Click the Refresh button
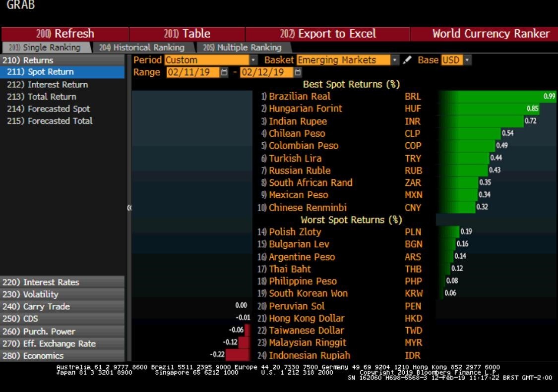The height and width of the screenshot is (392, 558). pyautogui.click(x=64, y=34)
